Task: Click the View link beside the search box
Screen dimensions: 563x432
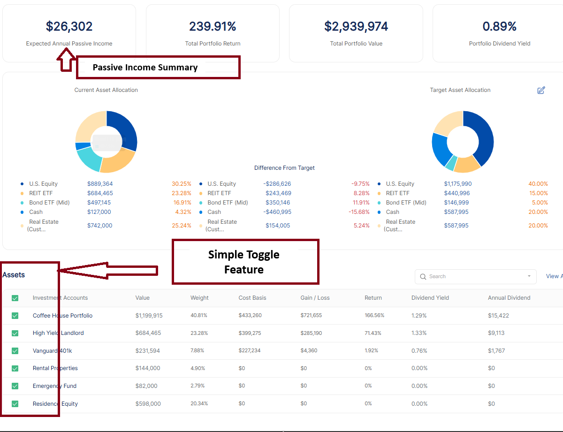Action: (x=554, y=276)
